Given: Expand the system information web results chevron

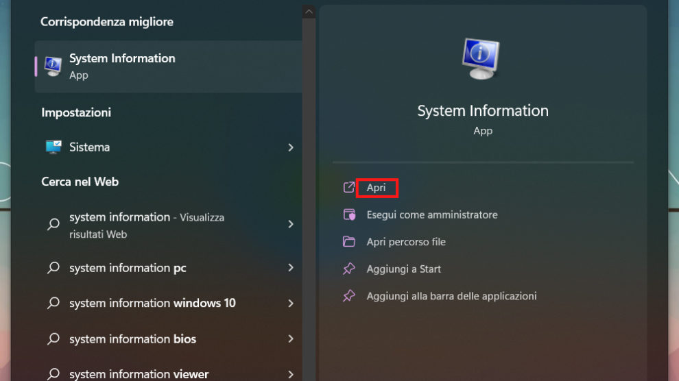Looking at the screenshot, I should click(291, 224).
